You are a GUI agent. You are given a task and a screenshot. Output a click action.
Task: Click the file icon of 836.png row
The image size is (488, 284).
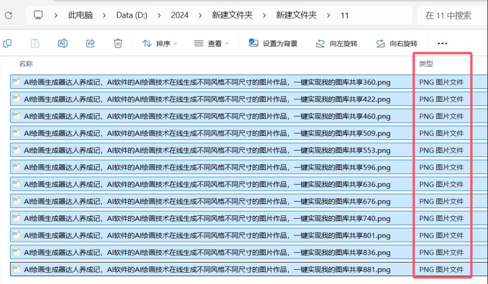click(16, 252)
